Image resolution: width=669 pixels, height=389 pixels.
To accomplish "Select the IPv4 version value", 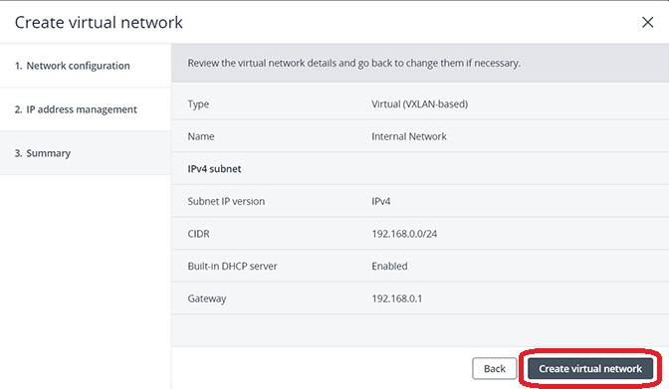I will (381, 201).
